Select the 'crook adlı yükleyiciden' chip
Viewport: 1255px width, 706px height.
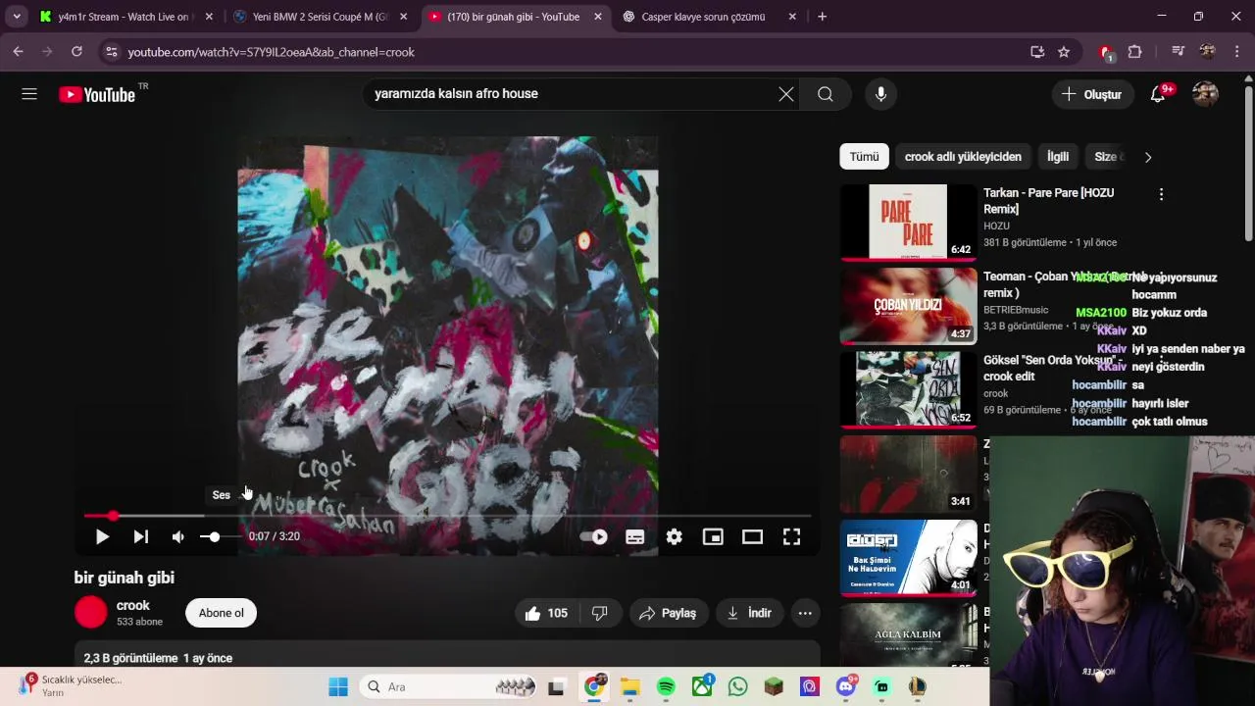click(x=963, y=157)
